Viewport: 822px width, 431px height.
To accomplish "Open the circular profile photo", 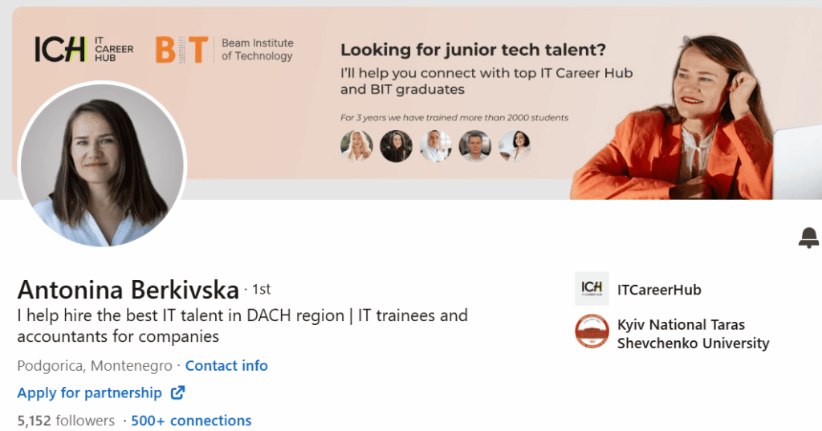I will [x=102, y=165].
